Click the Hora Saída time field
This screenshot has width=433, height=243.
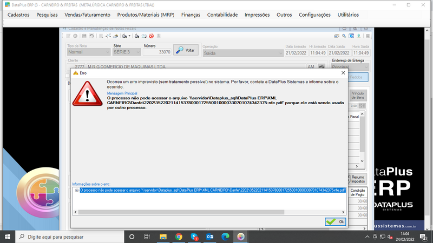[361, 53]
